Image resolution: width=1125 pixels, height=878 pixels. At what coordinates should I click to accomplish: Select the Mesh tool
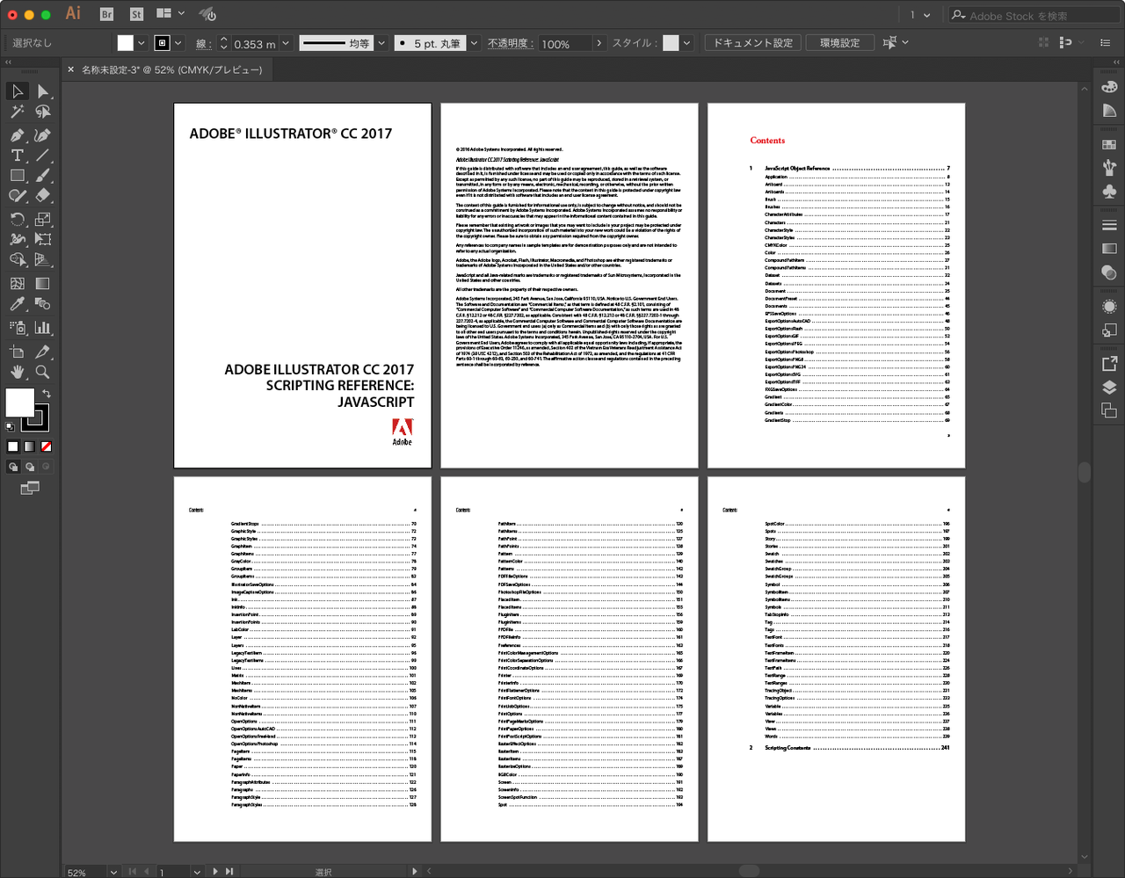[x=17, y=283]
